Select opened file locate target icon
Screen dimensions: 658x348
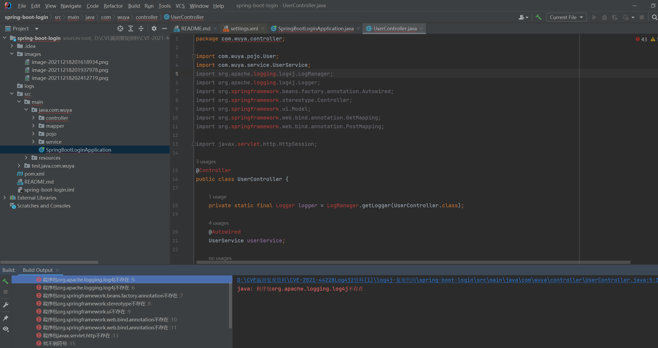120,28
